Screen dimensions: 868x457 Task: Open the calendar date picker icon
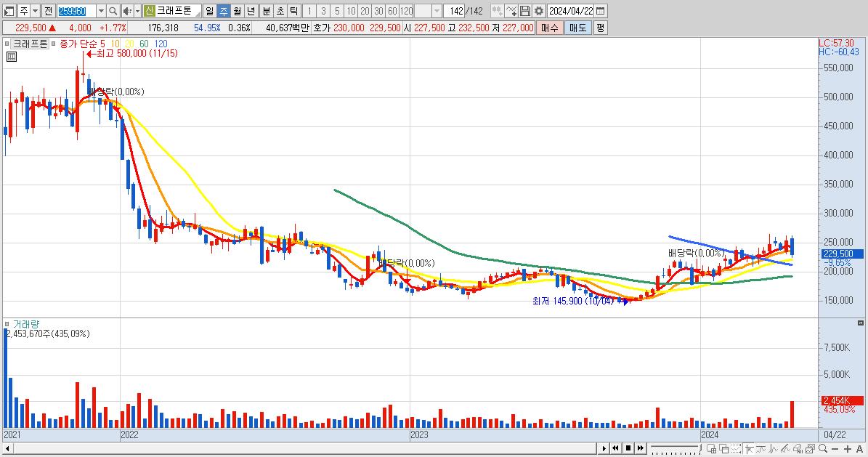click(x=600, y=11)
